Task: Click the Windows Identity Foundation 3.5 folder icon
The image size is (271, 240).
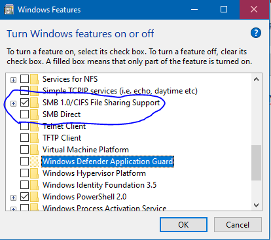Action: pos(34,185)
